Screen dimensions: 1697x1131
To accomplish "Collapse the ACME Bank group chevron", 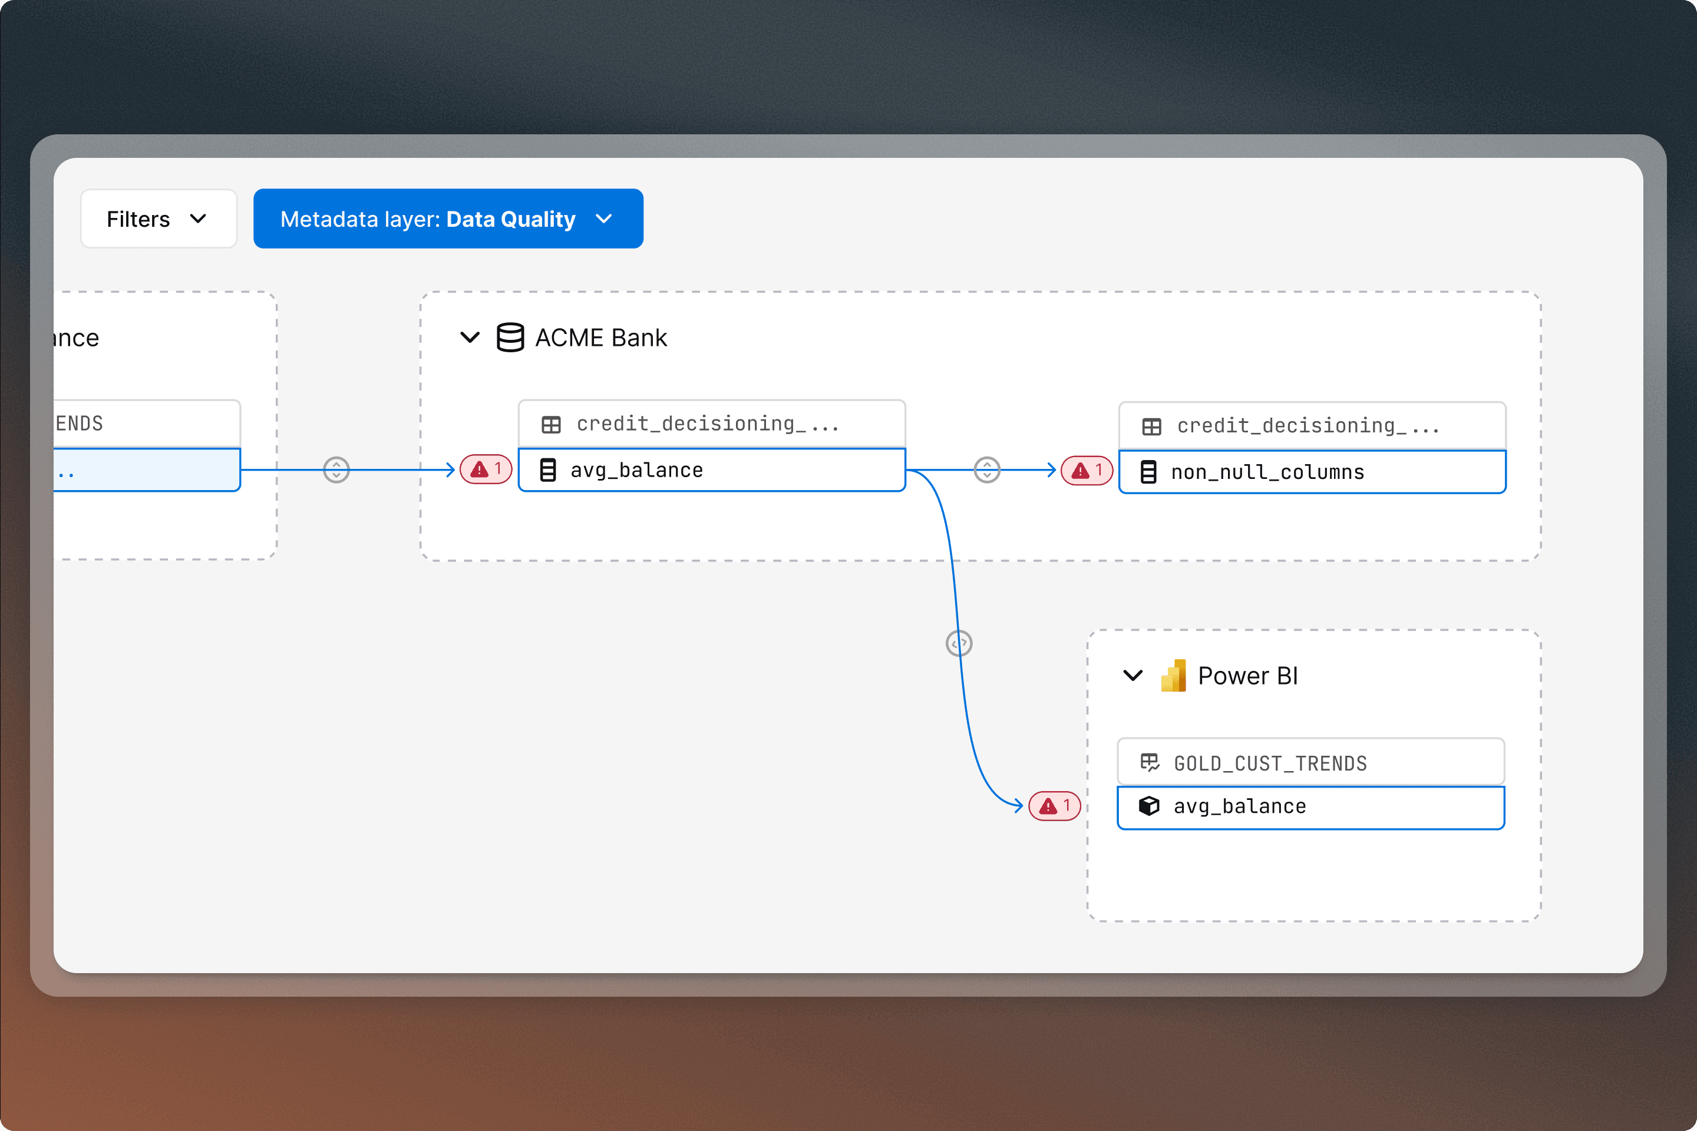I will pyautogui.click(x=470, y=338).
